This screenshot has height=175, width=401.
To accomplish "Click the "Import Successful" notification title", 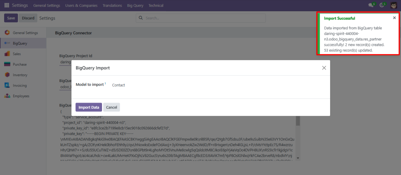I will click(339, 18).
